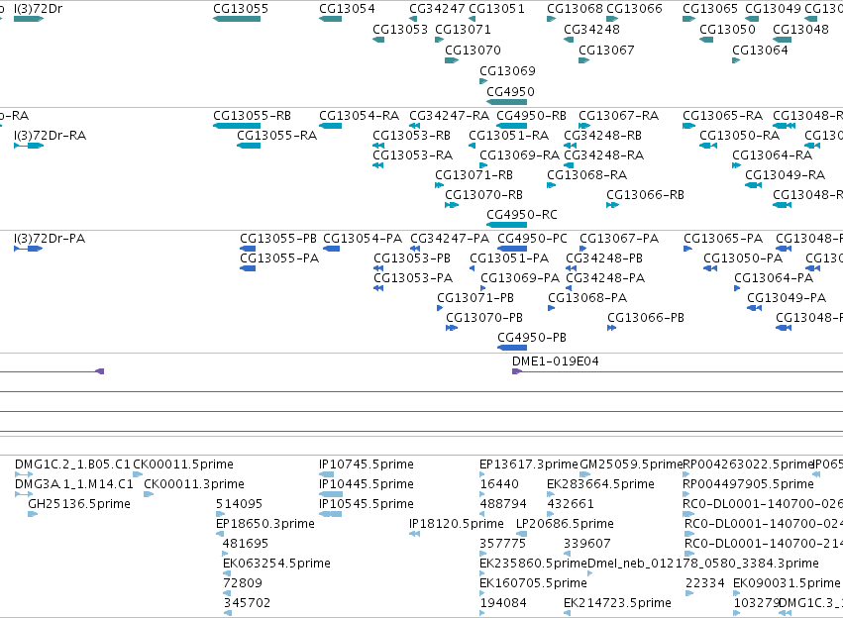The image size is (843, 618).
Task: Select transcript CG13070-RB
Action: 483,195
